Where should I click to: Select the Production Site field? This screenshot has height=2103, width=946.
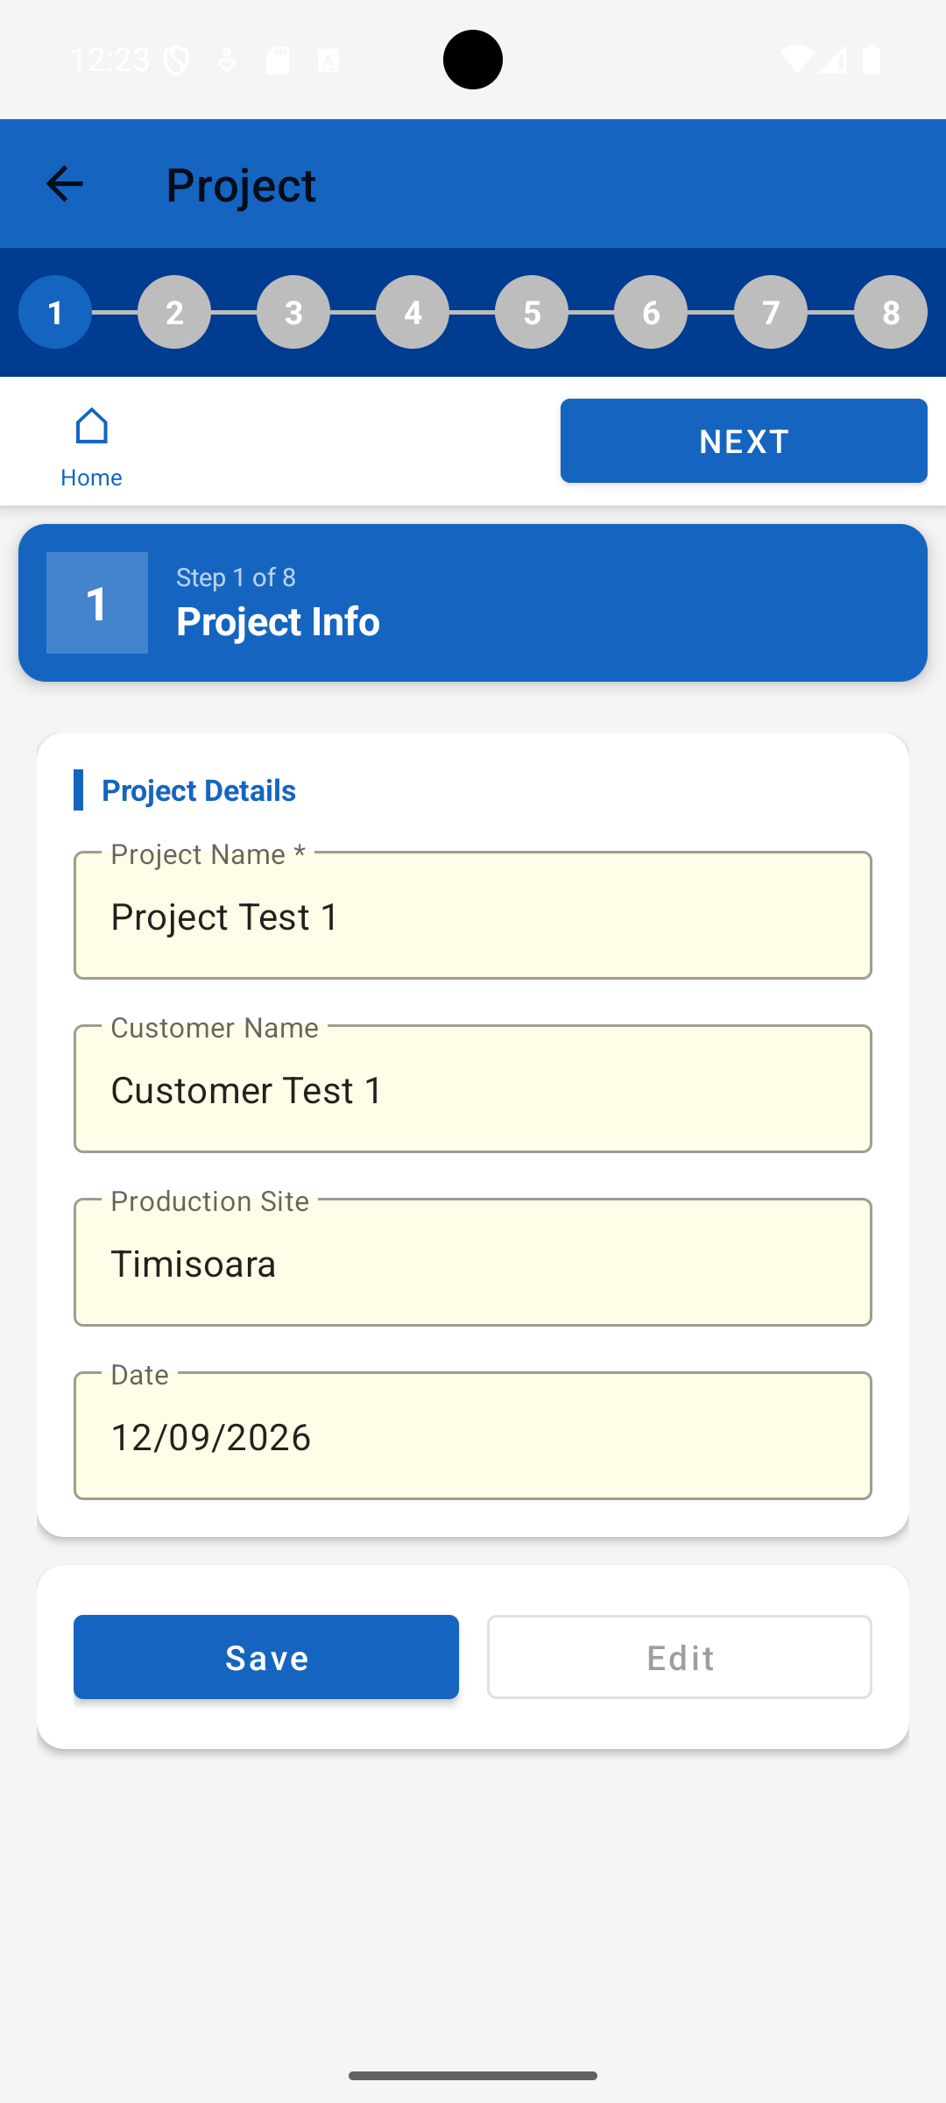473,1262
